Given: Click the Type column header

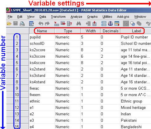Looking at the screenshot, I should pos(68,31).
